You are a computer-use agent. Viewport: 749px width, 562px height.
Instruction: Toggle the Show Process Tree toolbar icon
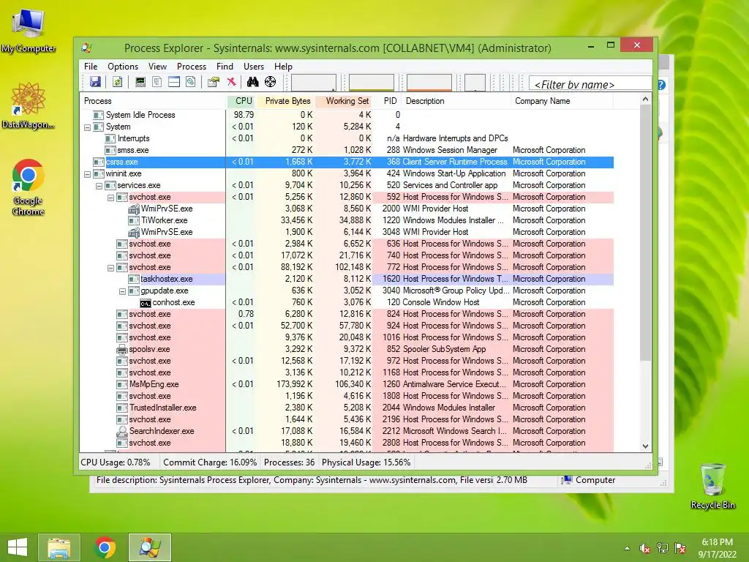click(157, 82)
